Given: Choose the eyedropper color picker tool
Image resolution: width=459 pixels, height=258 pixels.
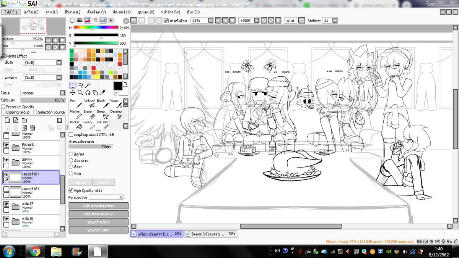Looking at the screenshot, I should pos(102,92).
